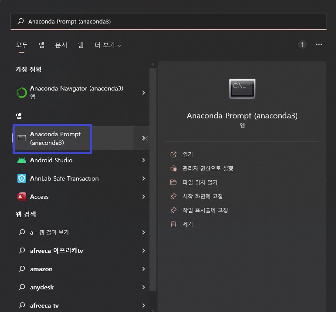Click the magnifier icon beside 'amazon'

22,269
